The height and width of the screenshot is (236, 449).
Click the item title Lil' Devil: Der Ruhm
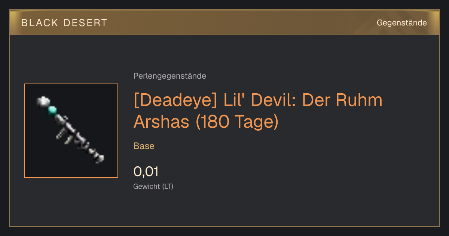tap(258, 100)
